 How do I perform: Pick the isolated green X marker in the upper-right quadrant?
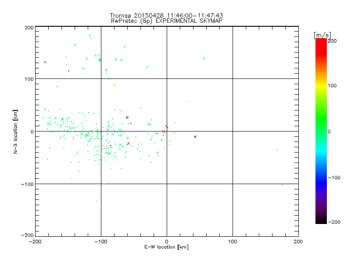(204, 59)
